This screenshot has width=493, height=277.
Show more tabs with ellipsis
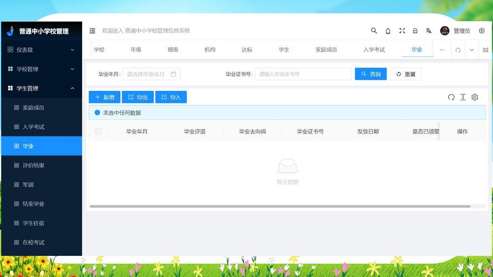click(x=442, y=50)
